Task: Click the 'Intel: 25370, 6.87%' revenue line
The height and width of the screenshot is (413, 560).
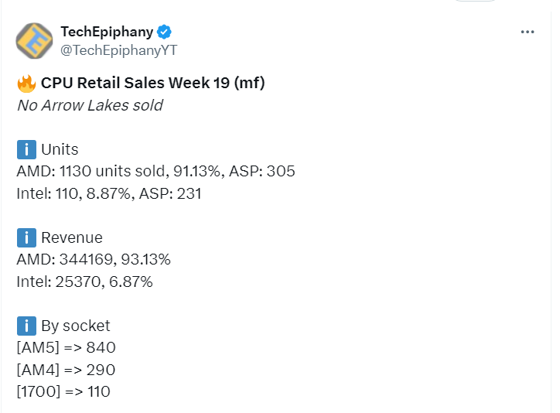Action: (x=84, y=282)
